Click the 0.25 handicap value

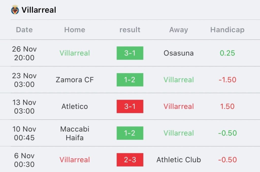[x=227, y=53]
